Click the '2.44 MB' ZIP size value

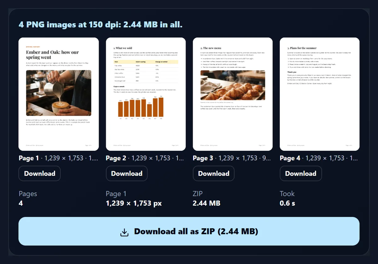(206, 203)
